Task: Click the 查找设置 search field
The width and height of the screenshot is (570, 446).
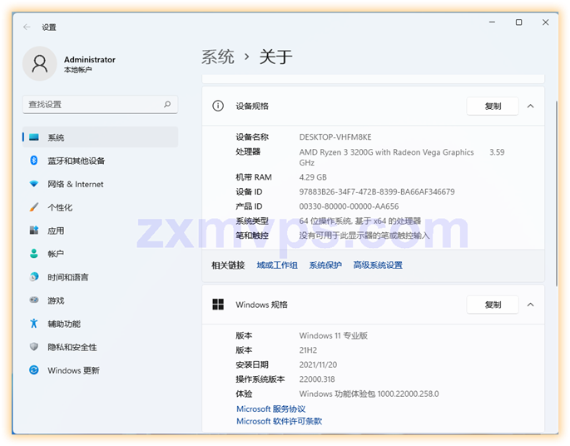Action: click(x=101, y=104)
